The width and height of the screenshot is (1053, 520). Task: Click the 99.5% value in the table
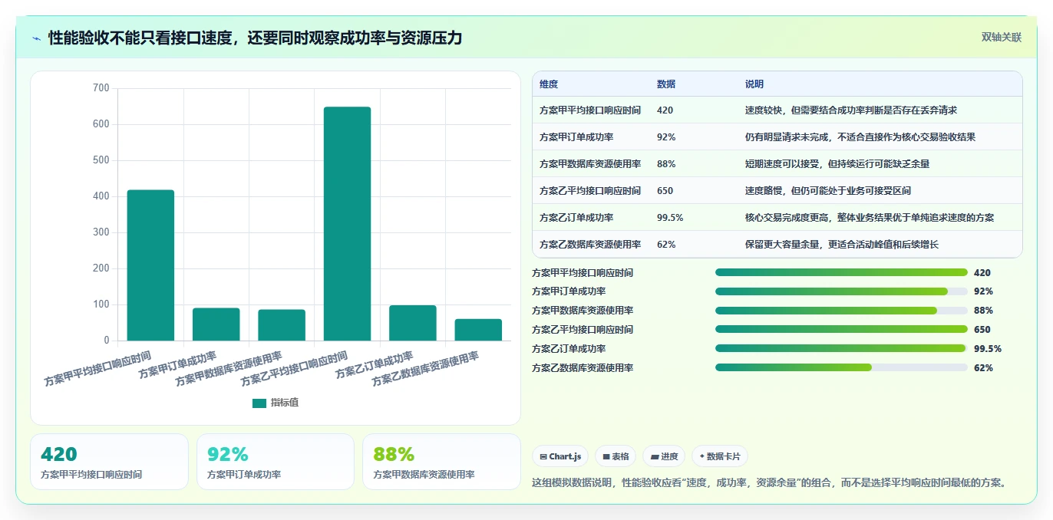[670, 218]
